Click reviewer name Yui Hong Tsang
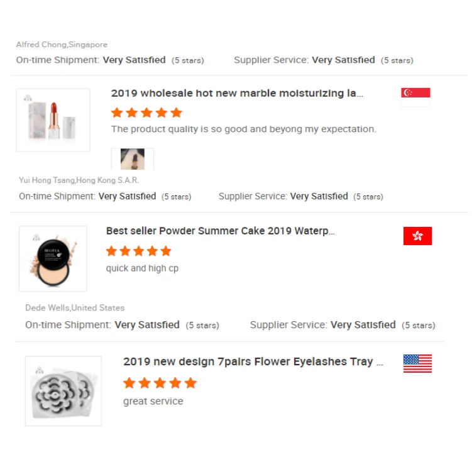472x472 pixels. click(x=79, y=180)
